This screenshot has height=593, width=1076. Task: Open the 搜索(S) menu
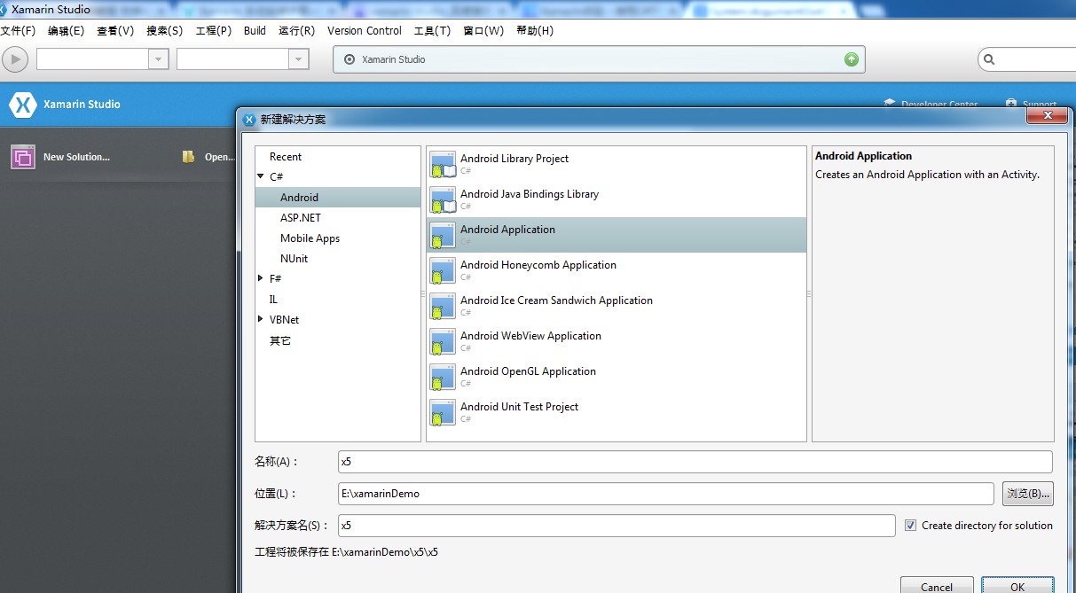(x=164, y=30)
